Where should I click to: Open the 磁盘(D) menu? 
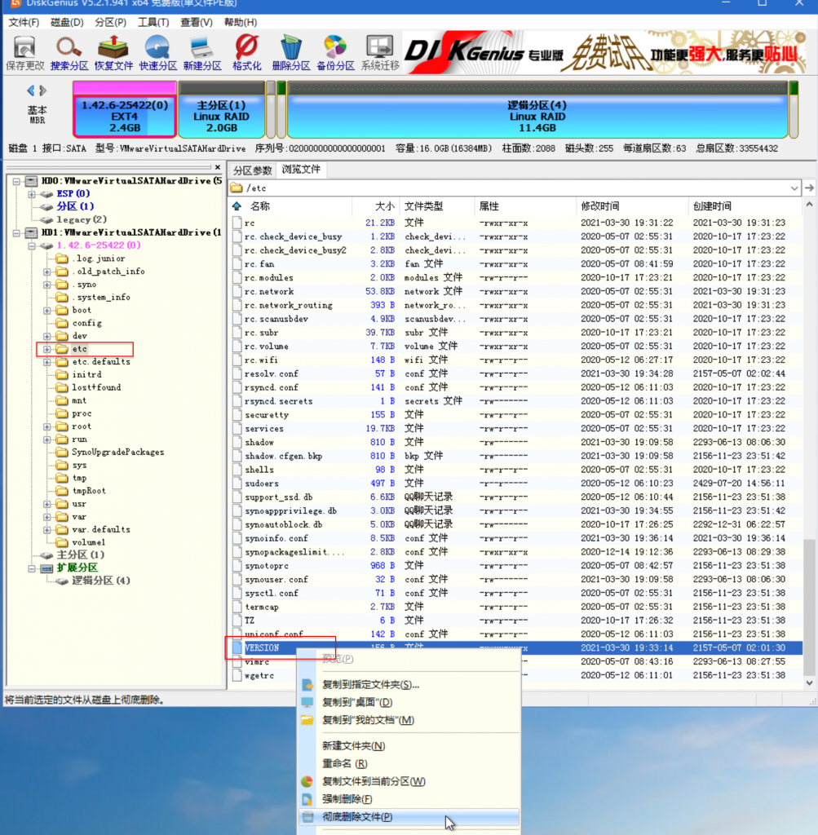pos(67,22)
